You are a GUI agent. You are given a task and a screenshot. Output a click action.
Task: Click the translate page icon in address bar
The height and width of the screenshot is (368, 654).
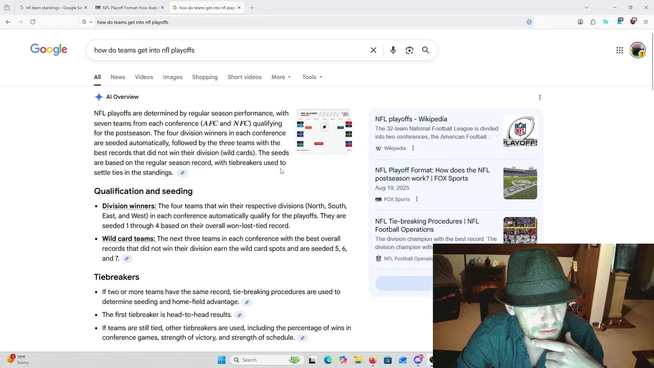[529, 22]
